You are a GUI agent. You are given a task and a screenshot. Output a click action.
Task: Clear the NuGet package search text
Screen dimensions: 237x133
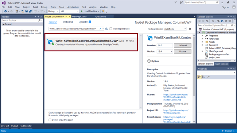click(x=100, y=29)
